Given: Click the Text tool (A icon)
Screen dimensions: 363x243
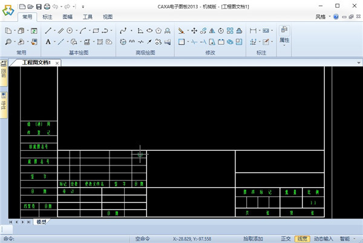Looking at the screenshot, I should tap(48, 42).
